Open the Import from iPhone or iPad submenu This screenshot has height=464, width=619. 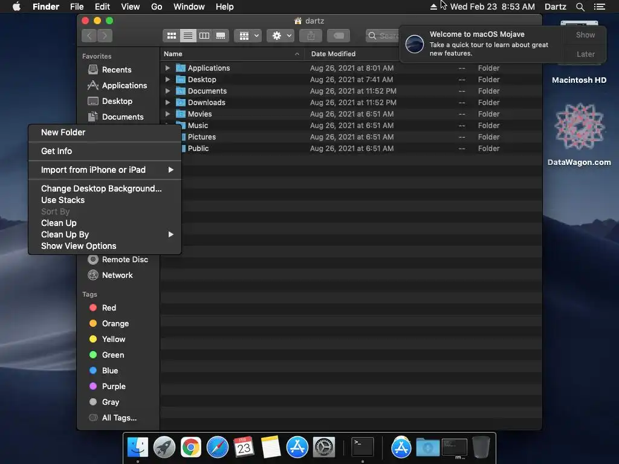click(105, 170)
